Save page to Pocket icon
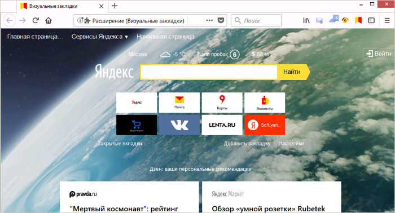395x213 pixels. 221,20
